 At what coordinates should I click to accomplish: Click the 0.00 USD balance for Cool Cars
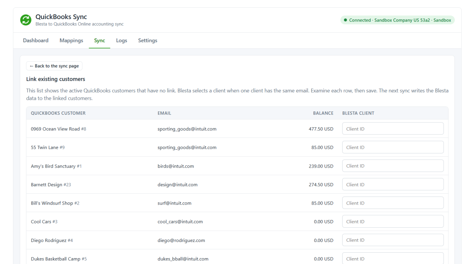[324, 222]
